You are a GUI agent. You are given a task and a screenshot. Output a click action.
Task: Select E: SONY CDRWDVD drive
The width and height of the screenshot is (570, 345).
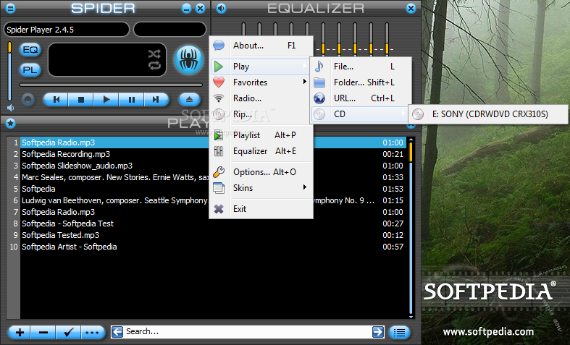(488, 114)
